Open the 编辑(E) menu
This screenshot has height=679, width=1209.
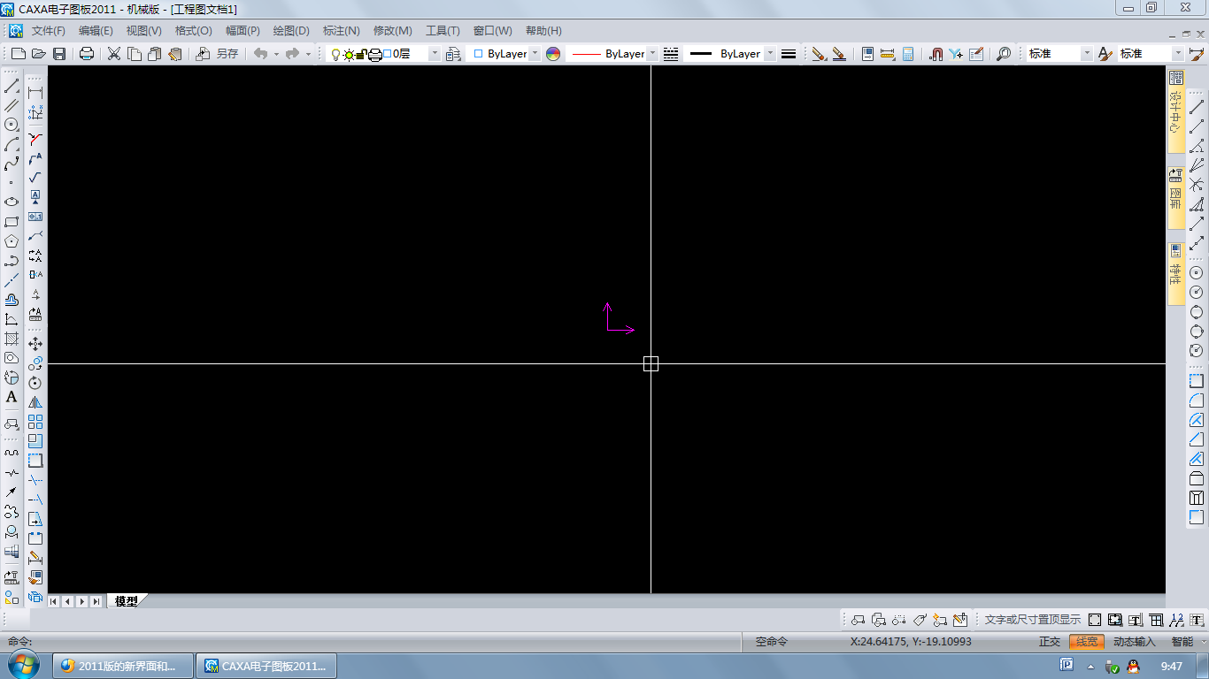(x=96, y=31)
